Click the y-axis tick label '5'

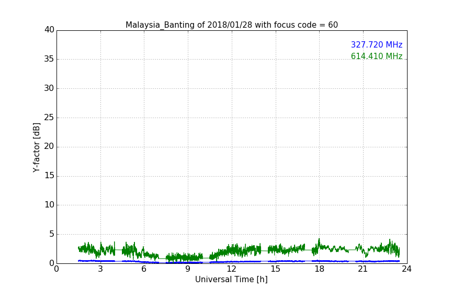pyautogui.click(x=52, y=234)
